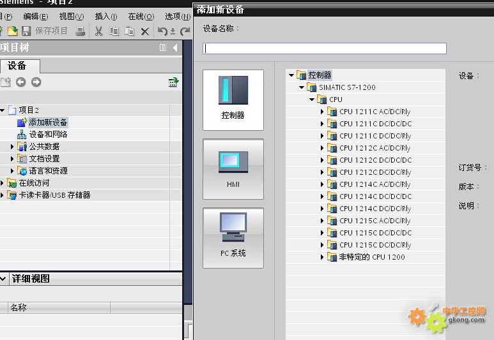Viewport: 494px width, 340px height.
Task: Select CPU 1211C DC/DC/DC entry
Action: (x=376, y=124)
